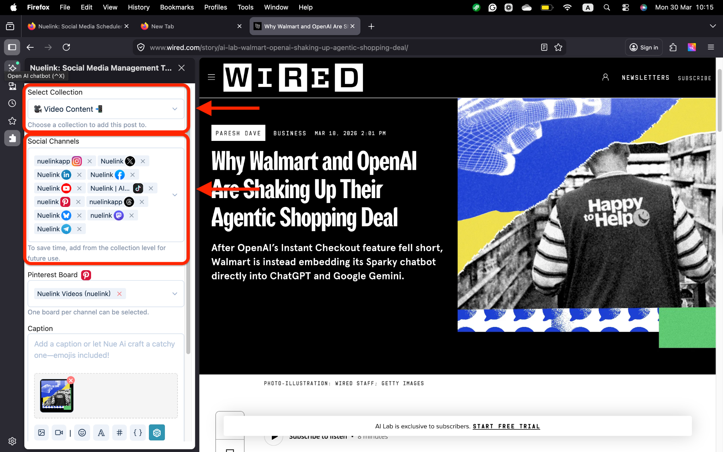Toggle the Firefox sidebar panel button

(12, 47)
